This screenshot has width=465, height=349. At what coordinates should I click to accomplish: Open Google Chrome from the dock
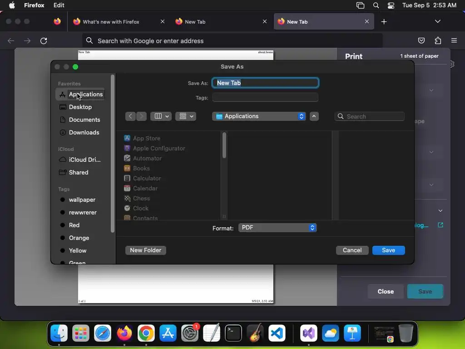[146, 333]
